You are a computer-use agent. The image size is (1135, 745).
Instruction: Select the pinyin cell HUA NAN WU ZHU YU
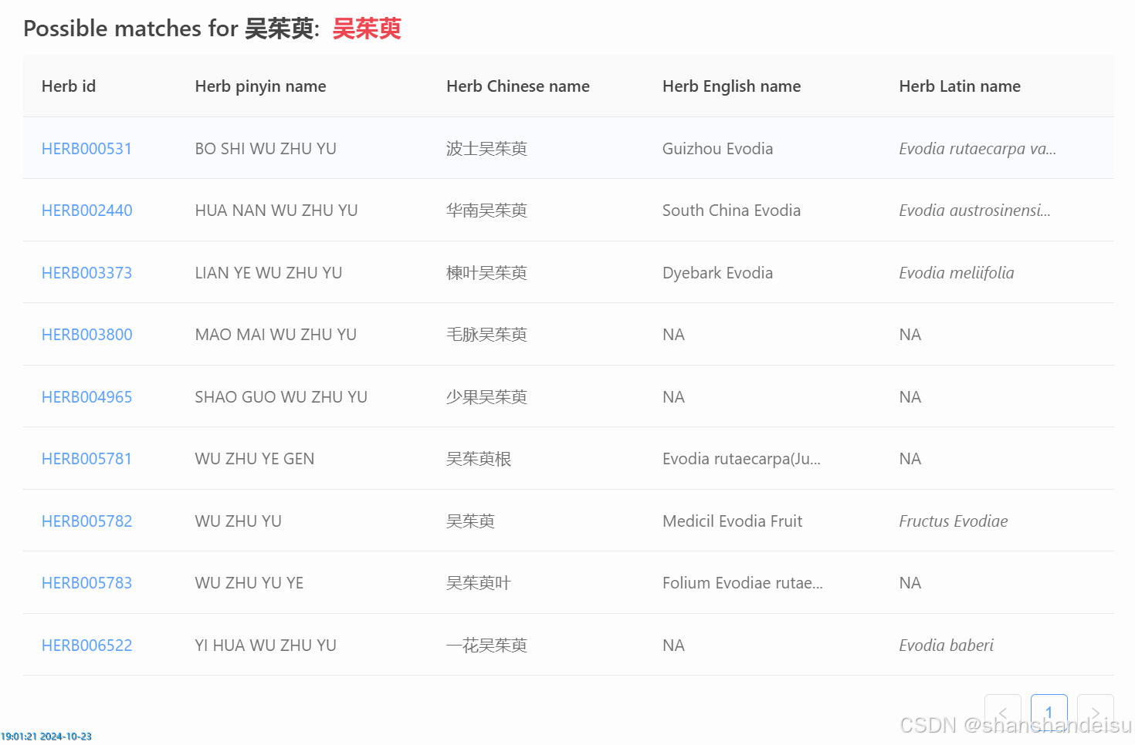pos(276,211)
